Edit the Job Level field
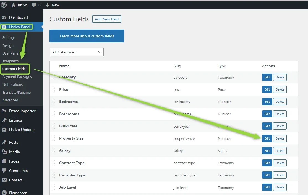The width and height of the screenshot is (308, 195). pos(267,187)
